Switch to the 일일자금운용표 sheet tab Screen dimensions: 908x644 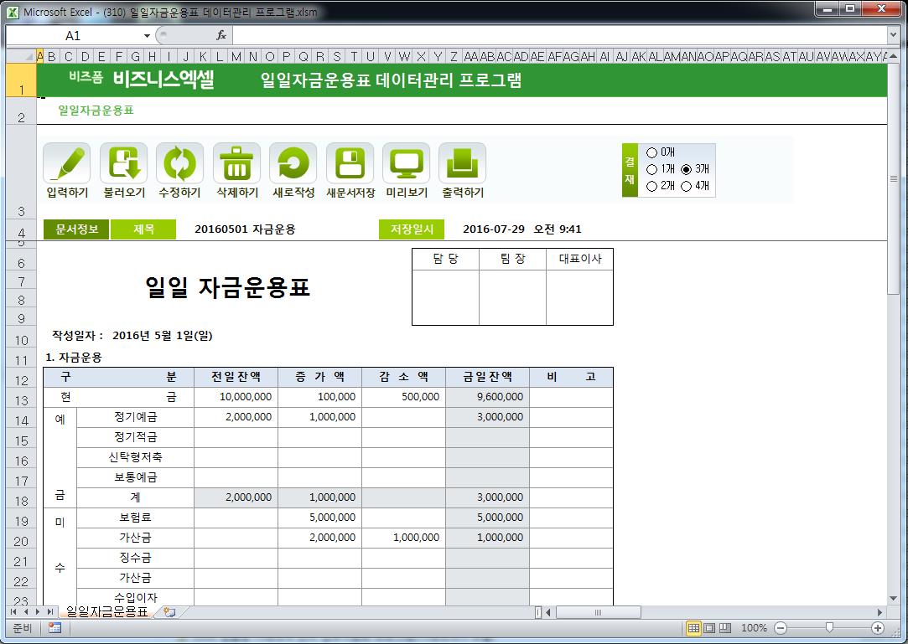106,612
